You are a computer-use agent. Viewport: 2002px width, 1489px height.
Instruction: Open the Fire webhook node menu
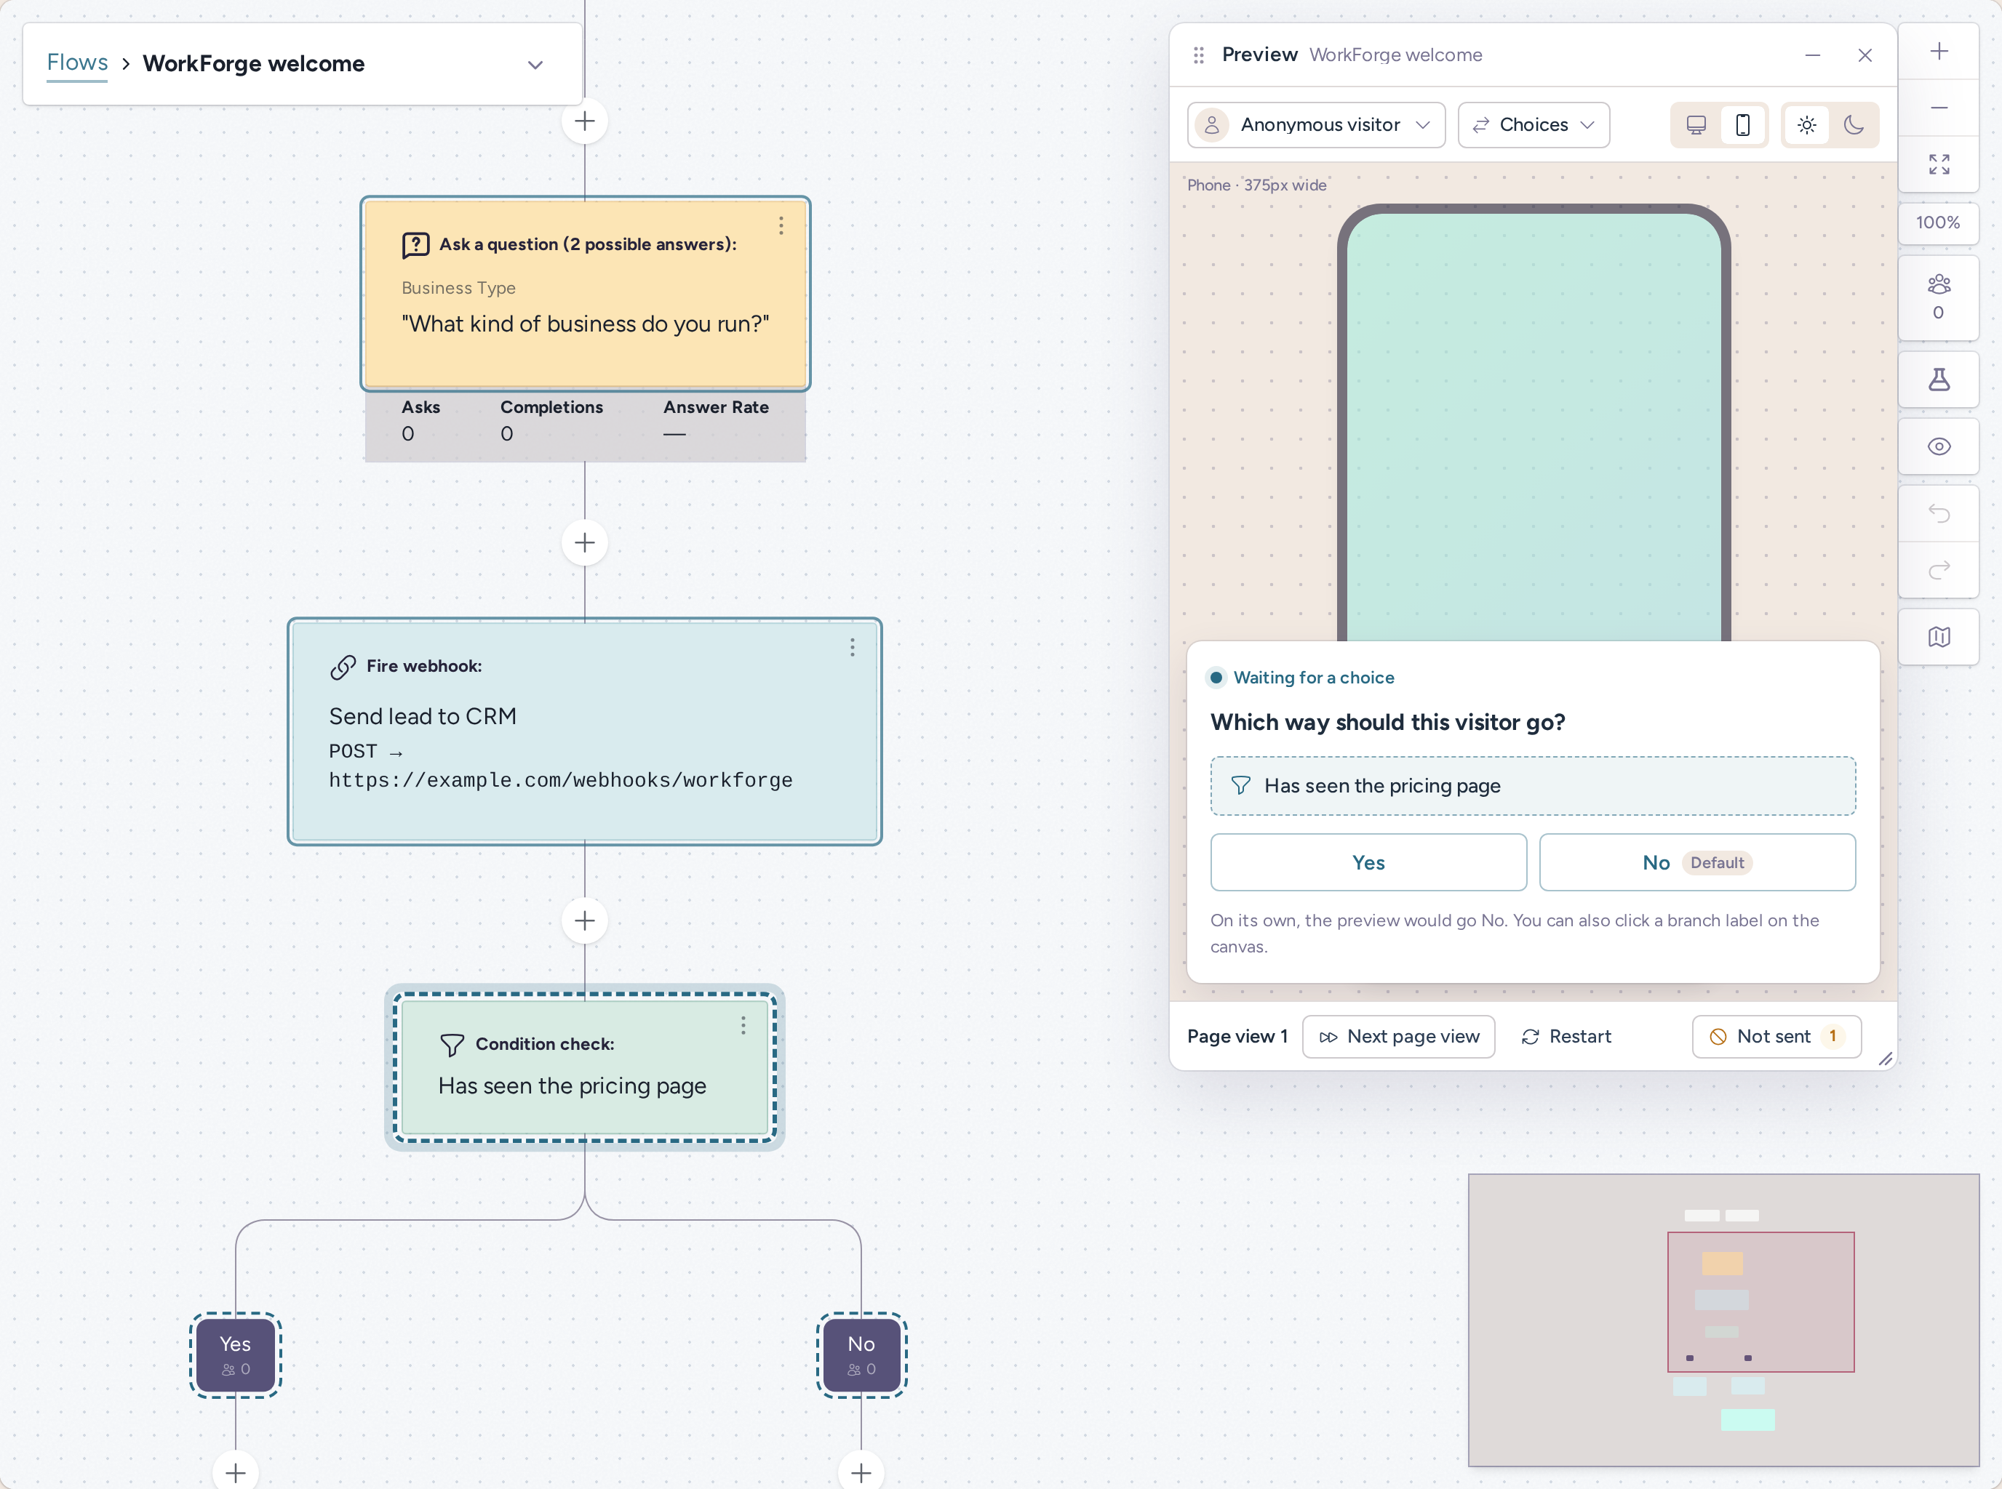click(852, 647)
